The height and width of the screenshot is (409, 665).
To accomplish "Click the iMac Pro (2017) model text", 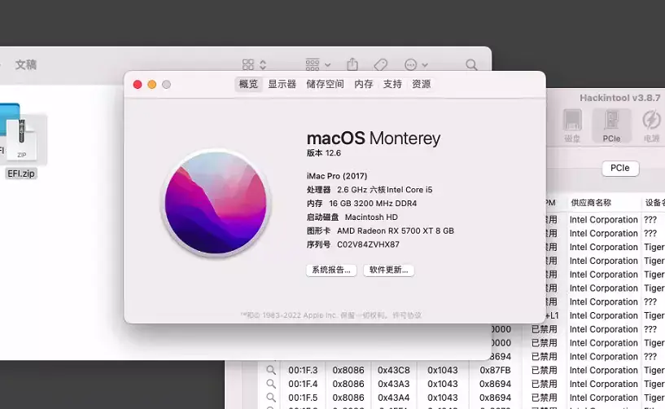I will point(337,176).
